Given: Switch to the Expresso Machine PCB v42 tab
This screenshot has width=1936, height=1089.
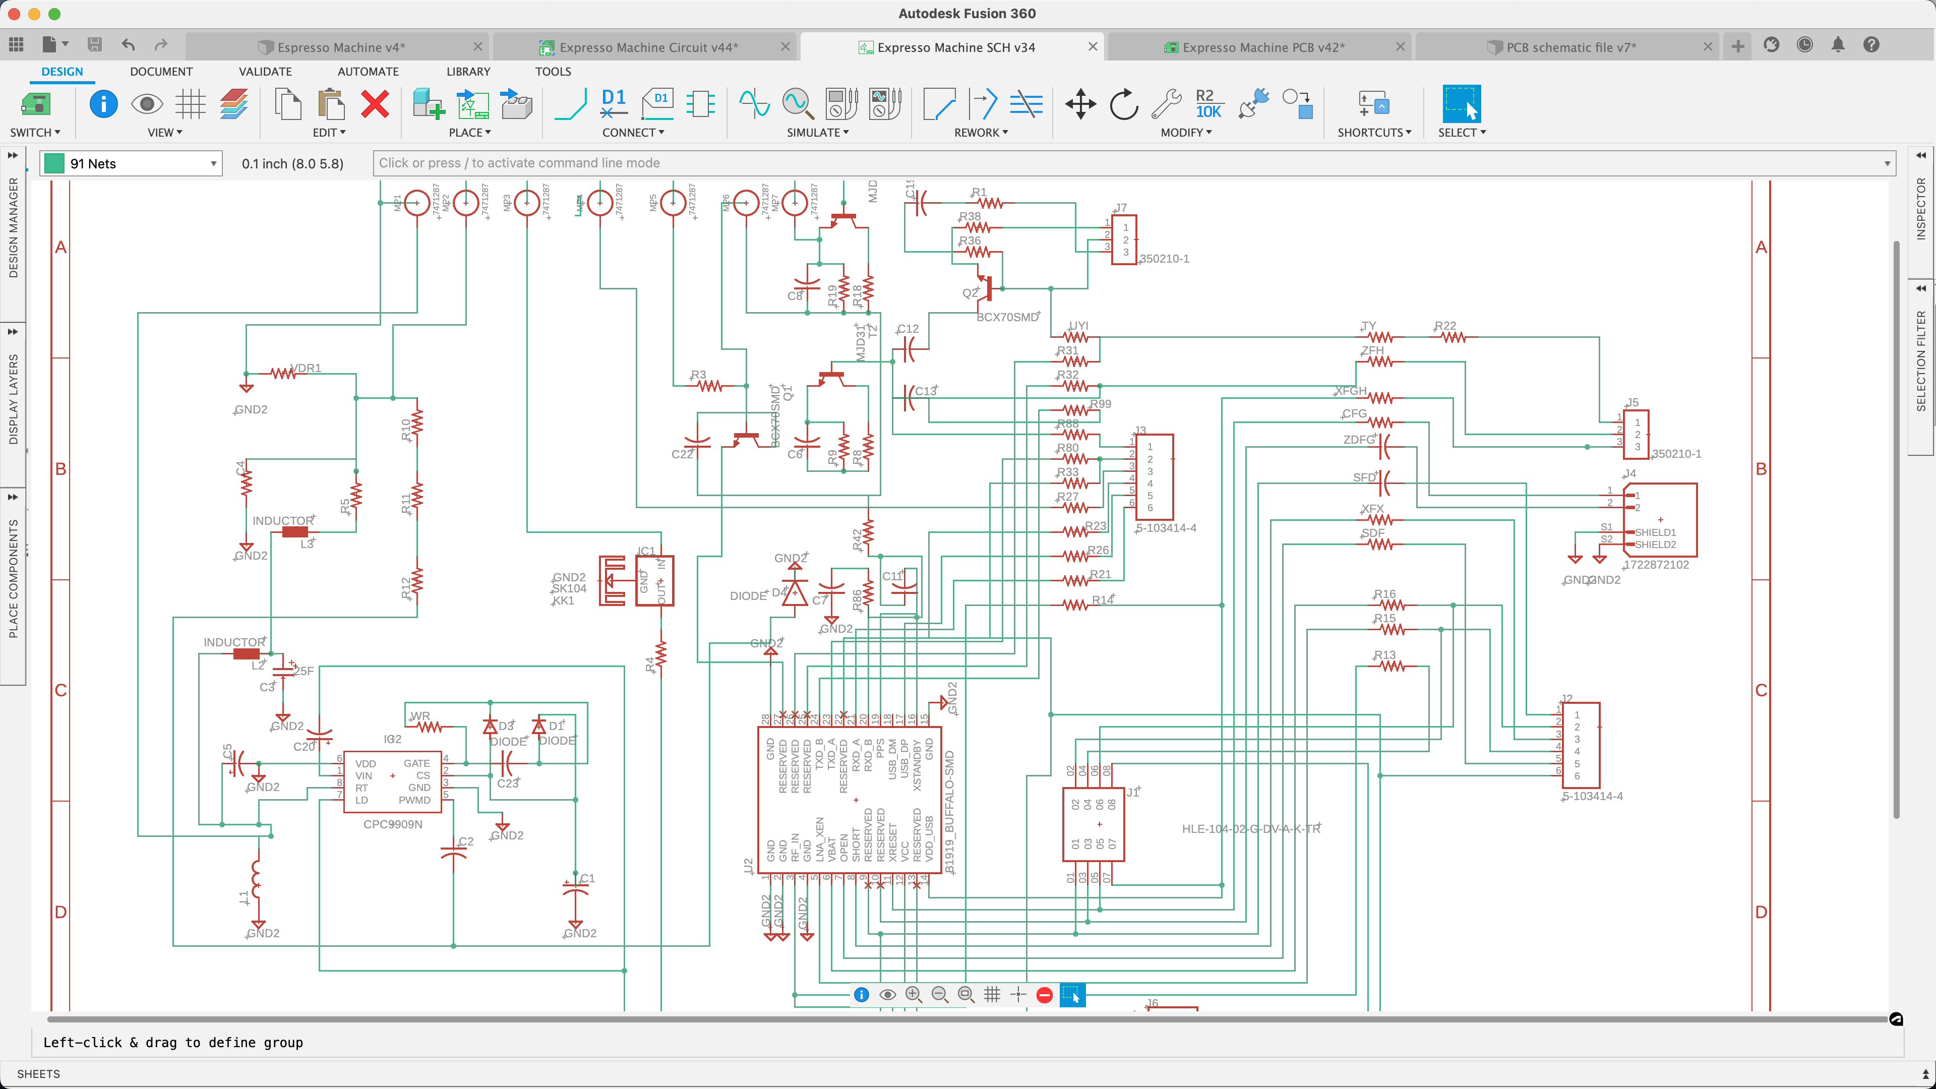Looking at the screenshot, I should coord(1270,46).
